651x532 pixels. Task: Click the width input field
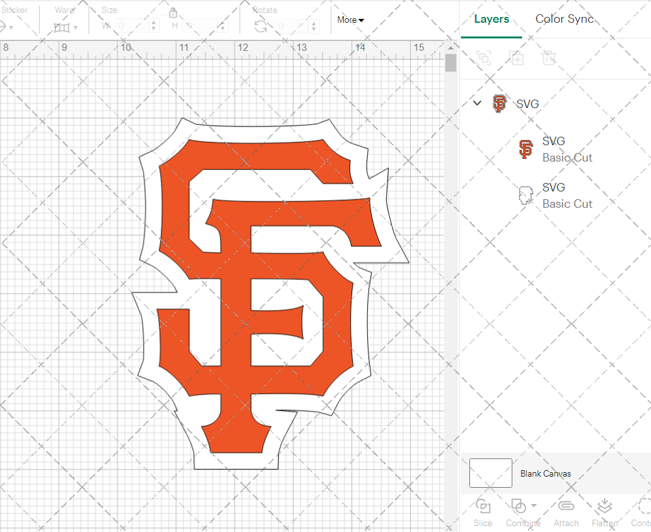pyautogui.click(x=132, y=26)
